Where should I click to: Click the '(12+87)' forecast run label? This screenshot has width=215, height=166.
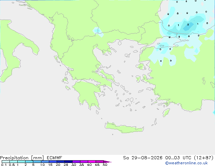click(x=204, y=158)
